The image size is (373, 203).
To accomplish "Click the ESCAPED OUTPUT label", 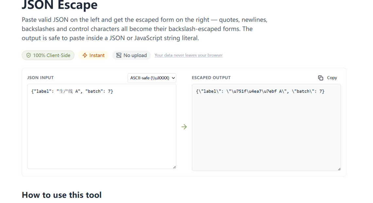I will pos(211,78).
